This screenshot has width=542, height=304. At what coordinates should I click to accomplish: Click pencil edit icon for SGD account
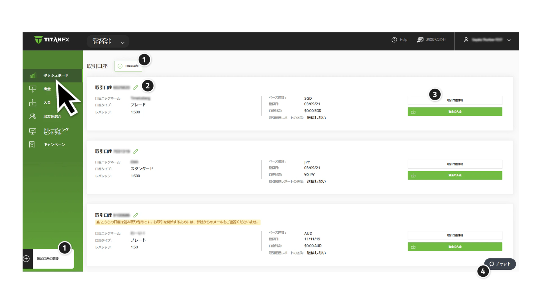point(136,88)
